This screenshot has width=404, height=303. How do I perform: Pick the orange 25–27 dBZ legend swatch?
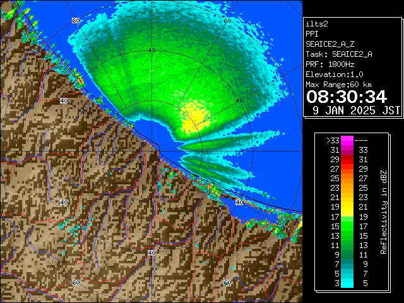point(347,179)
